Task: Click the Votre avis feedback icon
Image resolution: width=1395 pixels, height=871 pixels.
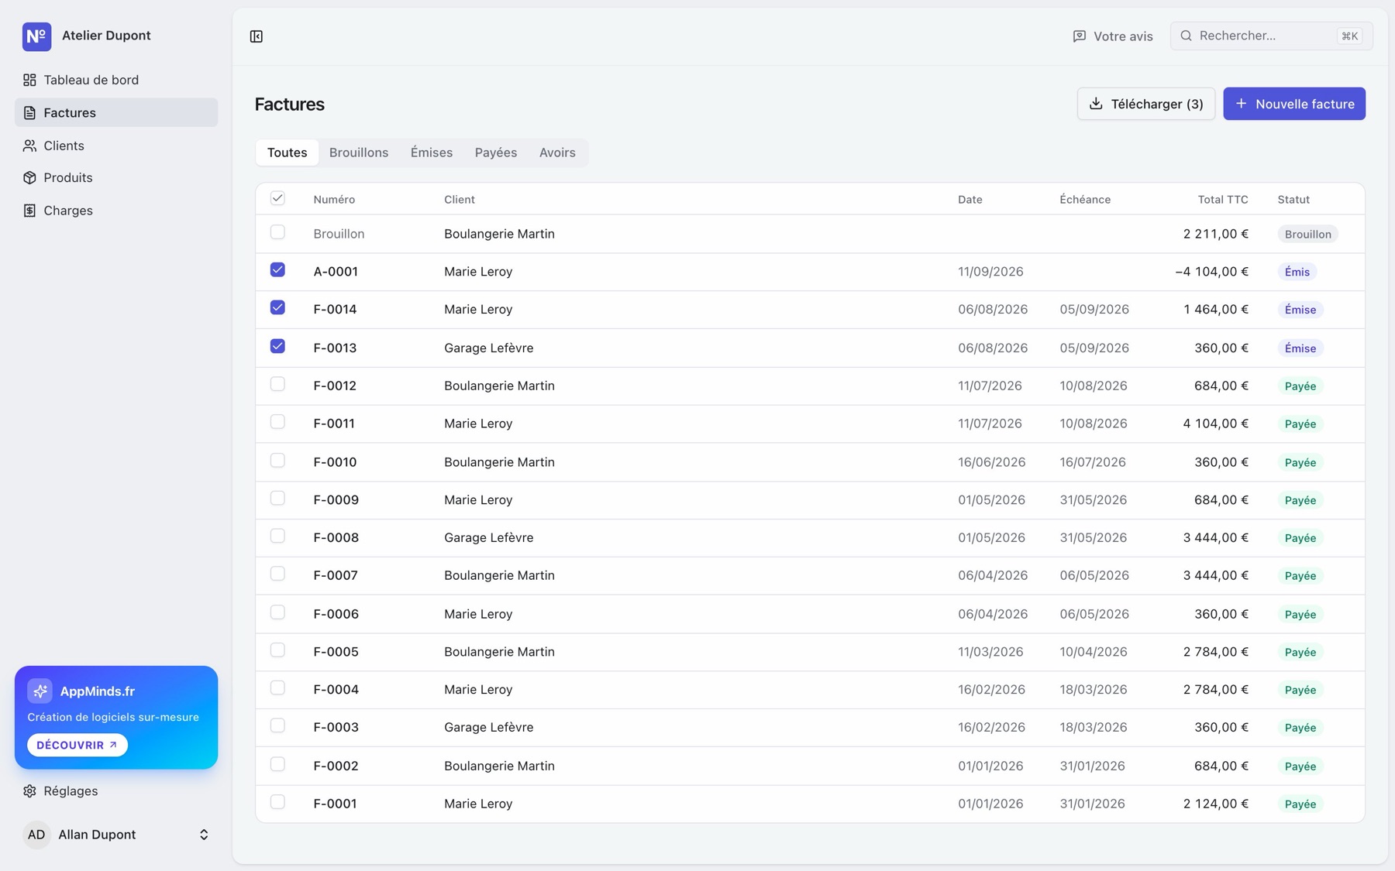Action: pos(1079,36)
